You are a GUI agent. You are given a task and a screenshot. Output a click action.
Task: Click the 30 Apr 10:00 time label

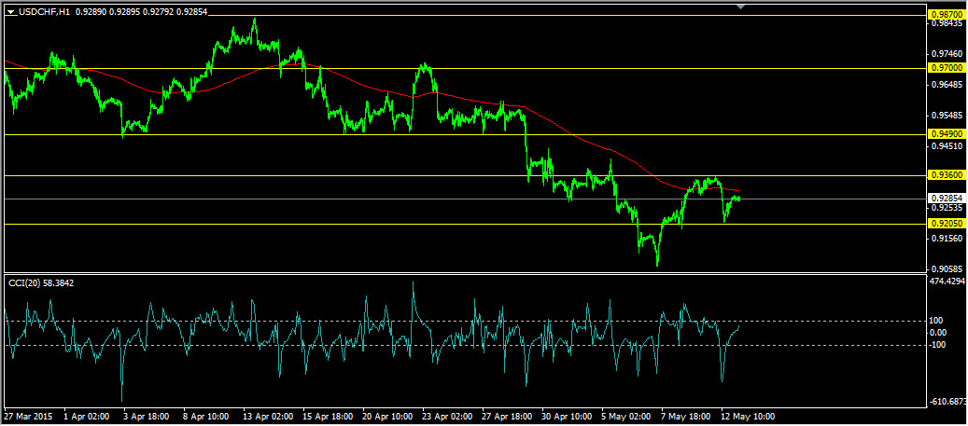[568, 416]
